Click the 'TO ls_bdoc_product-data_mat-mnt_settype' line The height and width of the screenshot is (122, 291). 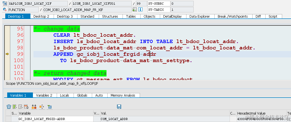point(126,60)
